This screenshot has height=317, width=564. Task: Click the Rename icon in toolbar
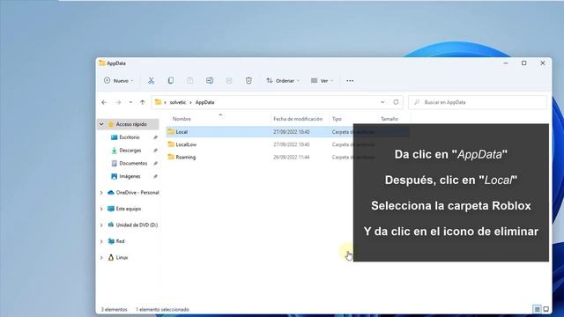pyautogui.click(x=210, y=80)
